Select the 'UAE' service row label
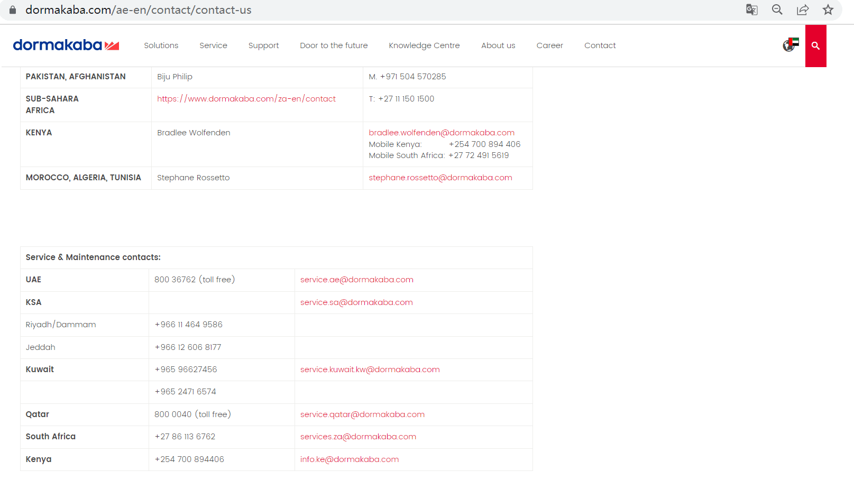854x480 pixels. pos(33,280)
